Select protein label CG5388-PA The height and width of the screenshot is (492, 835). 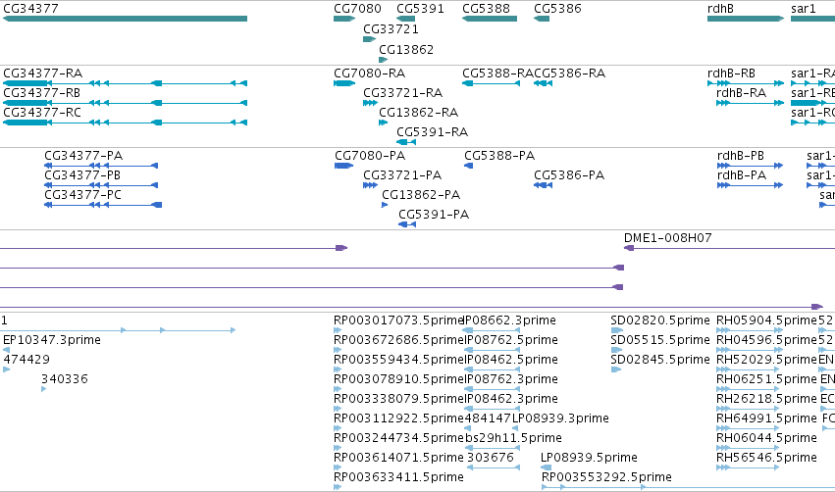pos(499,155)
